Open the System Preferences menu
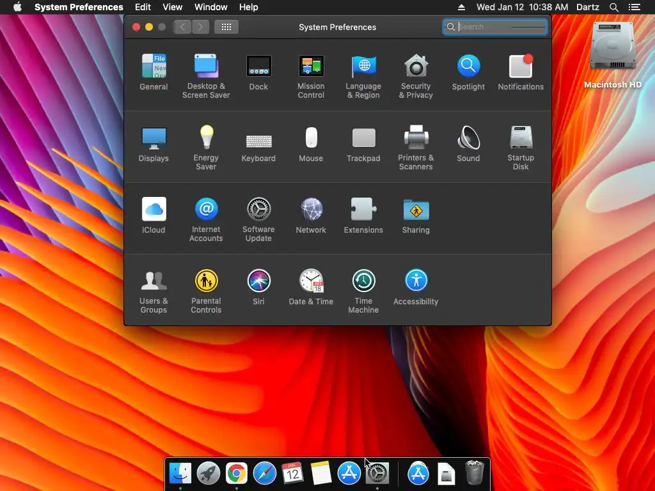The height and width of the screenshot is (491, 655). 79,7
